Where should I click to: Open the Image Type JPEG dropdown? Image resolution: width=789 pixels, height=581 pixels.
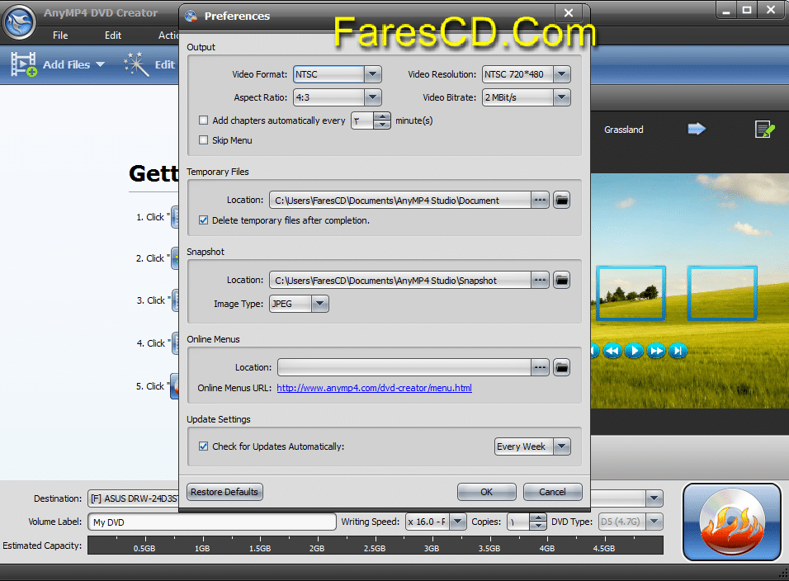(x=320, y=304)
